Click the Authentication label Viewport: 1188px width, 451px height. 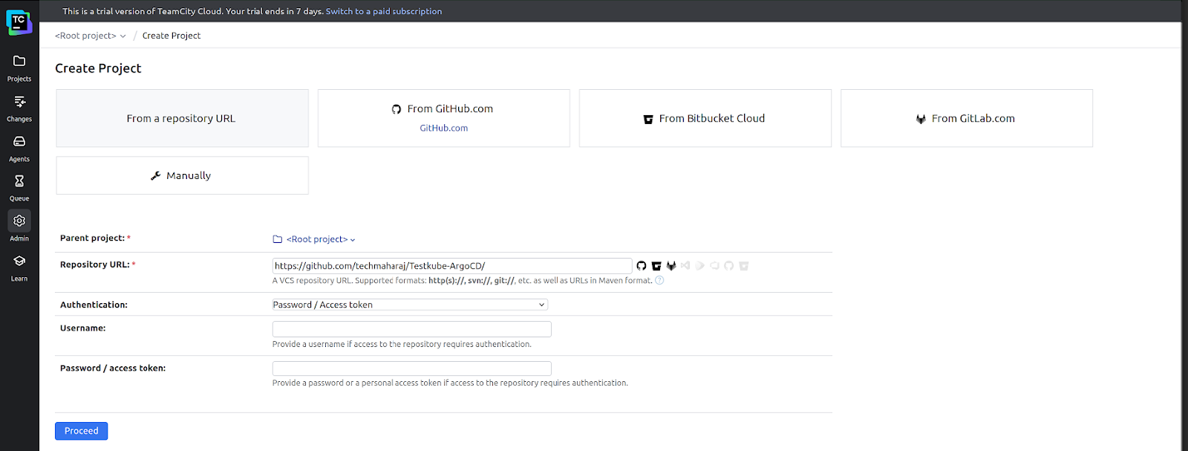[x=94, y=305]
